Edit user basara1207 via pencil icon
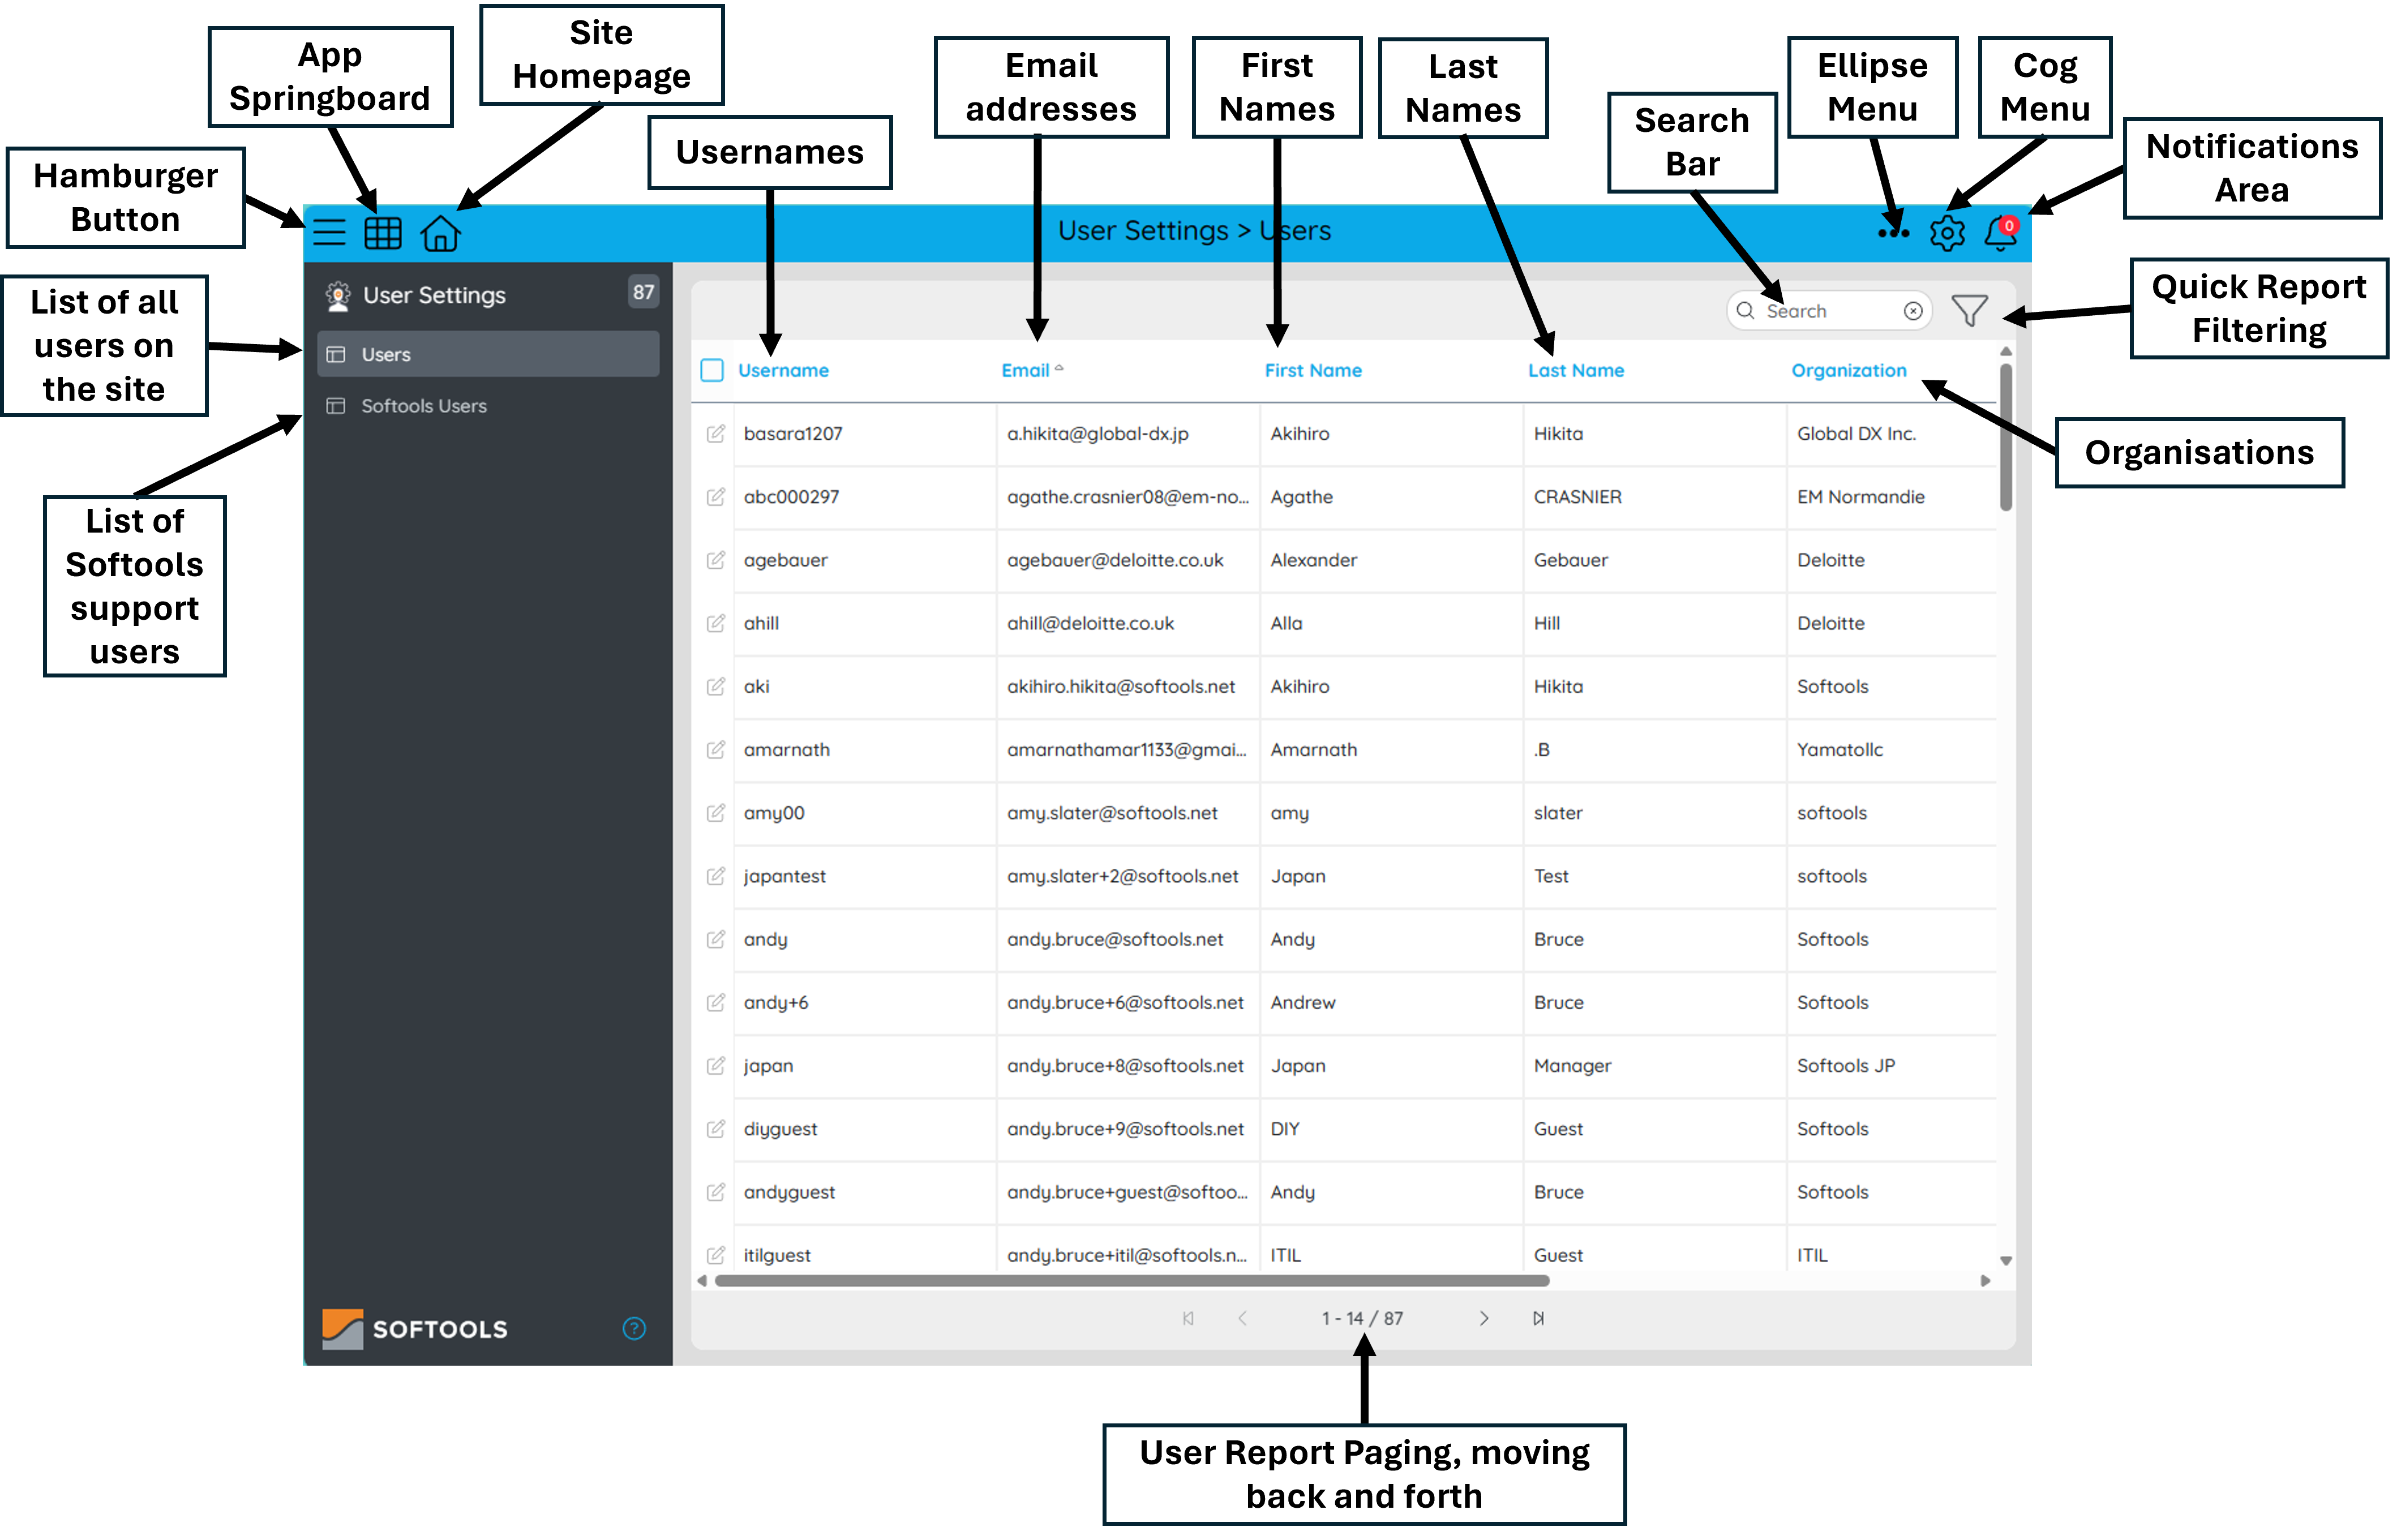2397x1540 pixels. (x=715, y=433)
